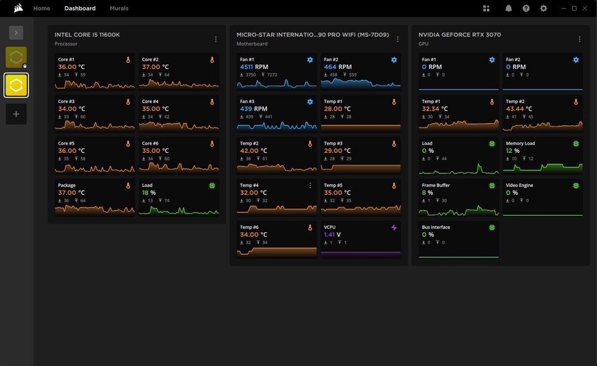Open the notifications bell icon
The width and height of the screenshot is (597, 366).
pos(509,9)
